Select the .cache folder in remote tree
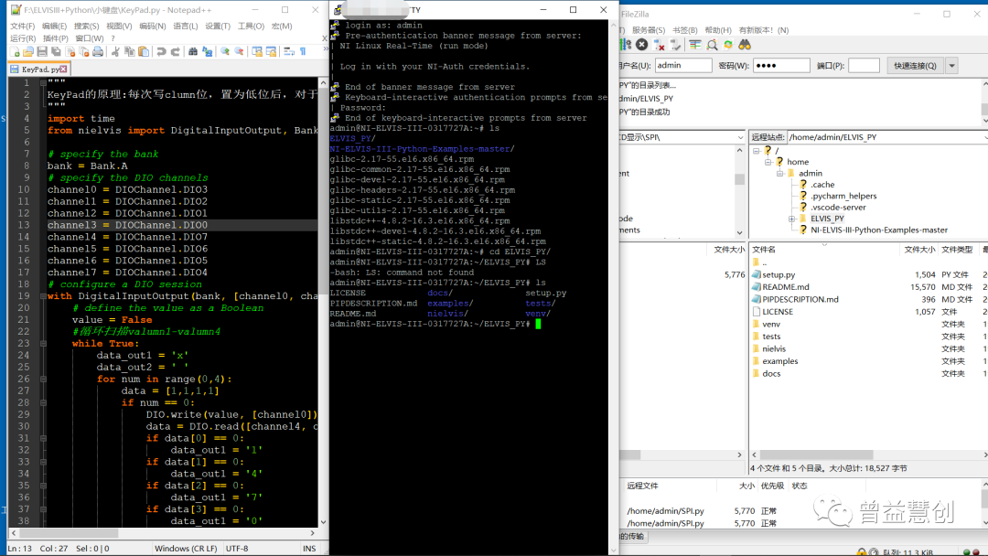Viewport: 988px width, 556px height. coord(822,185)
